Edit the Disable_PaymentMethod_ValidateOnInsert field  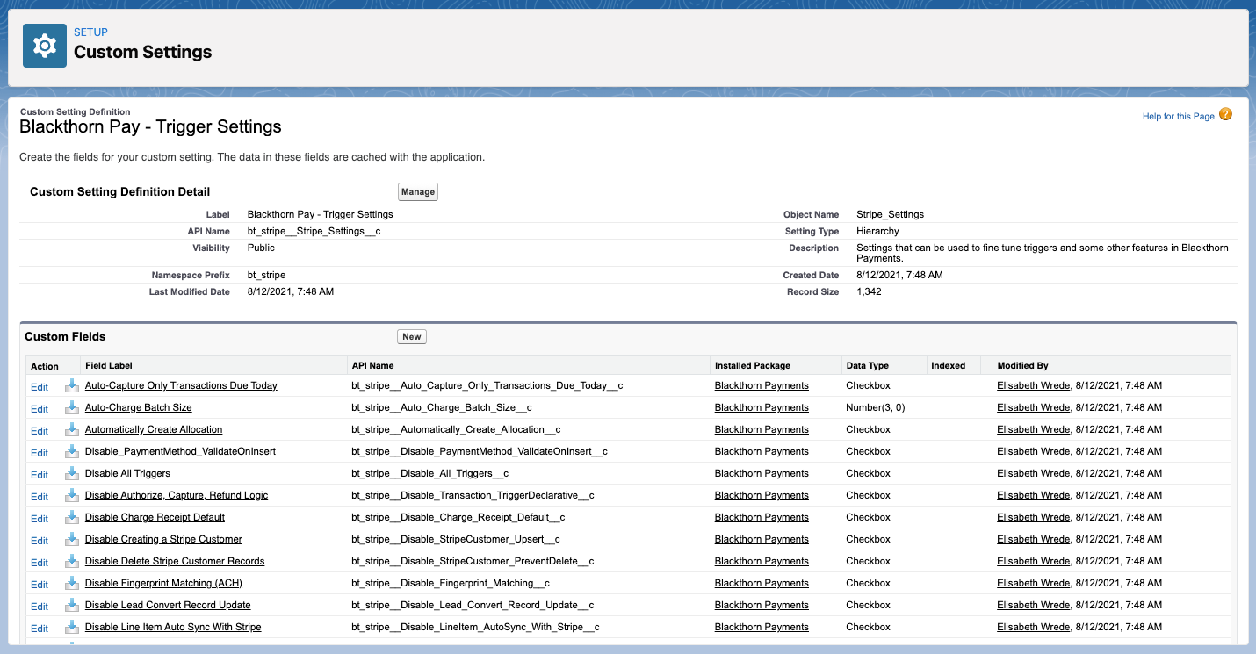coord(40,452)
